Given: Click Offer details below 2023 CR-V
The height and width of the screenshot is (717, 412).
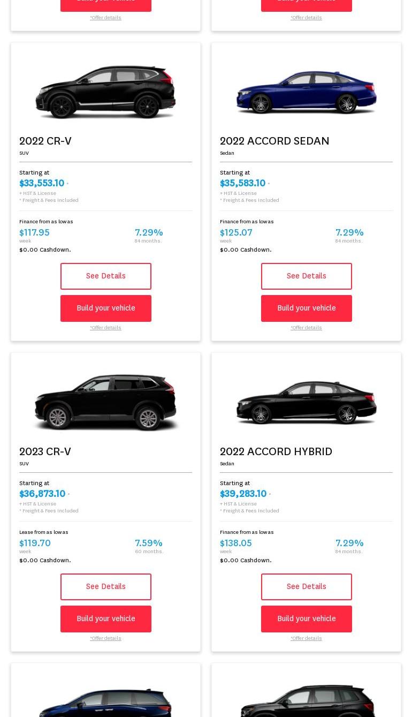Looking at the screenshot, I should pyautogui.click(x=105, y=638).
